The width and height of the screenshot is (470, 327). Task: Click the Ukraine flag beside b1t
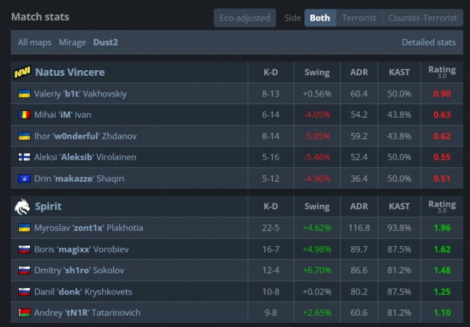[24, 93]
